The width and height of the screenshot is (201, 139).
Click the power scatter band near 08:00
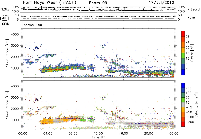click(x=73, y=67)
